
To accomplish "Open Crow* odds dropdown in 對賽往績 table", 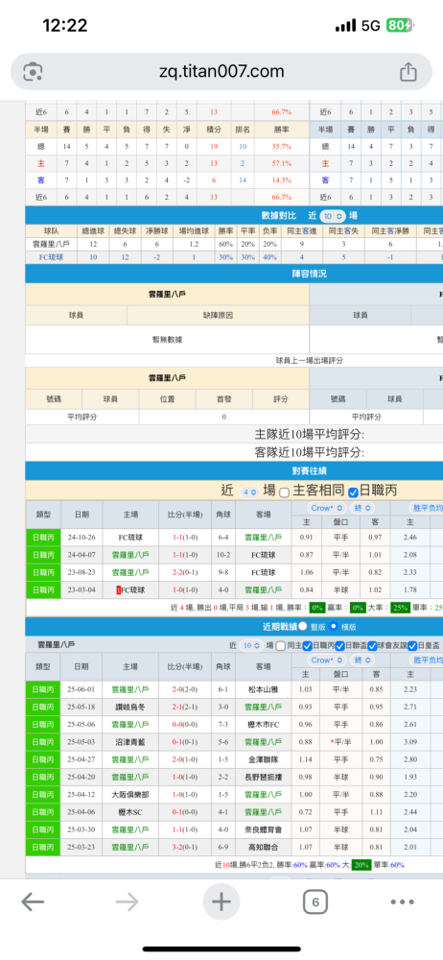I will click(x=327, y=508).
